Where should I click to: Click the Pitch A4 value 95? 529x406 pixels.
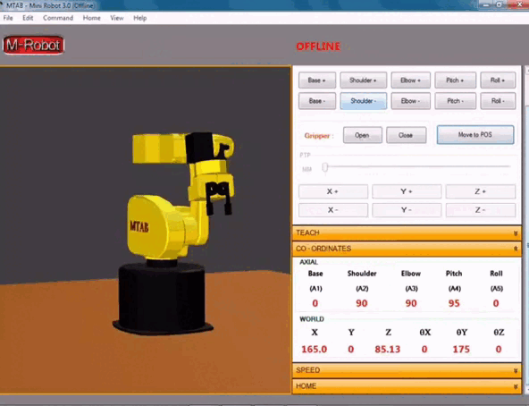(454, 303)
